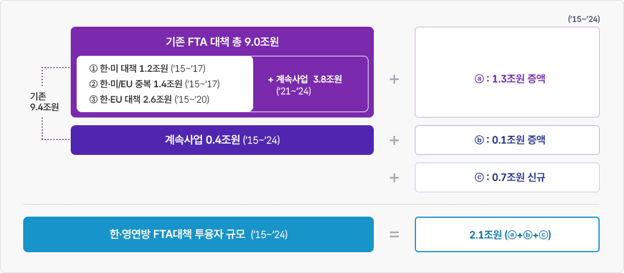Screen dimensions: 624x273
Task: Click the 2.1조원 (ⓐ+ⓑ+ⓒ) result box
Action: point(507,234)
